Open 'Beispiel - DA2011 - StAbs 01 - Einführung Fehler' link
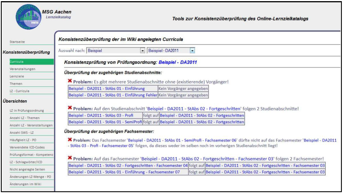 coord(113,95)
